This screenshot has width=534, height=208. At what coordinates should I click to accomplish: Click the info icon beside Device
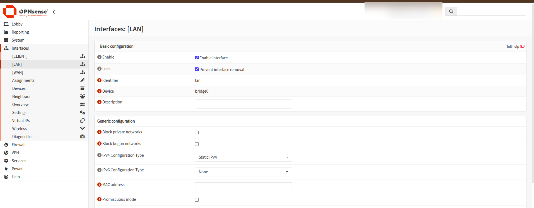pos(99,91)
